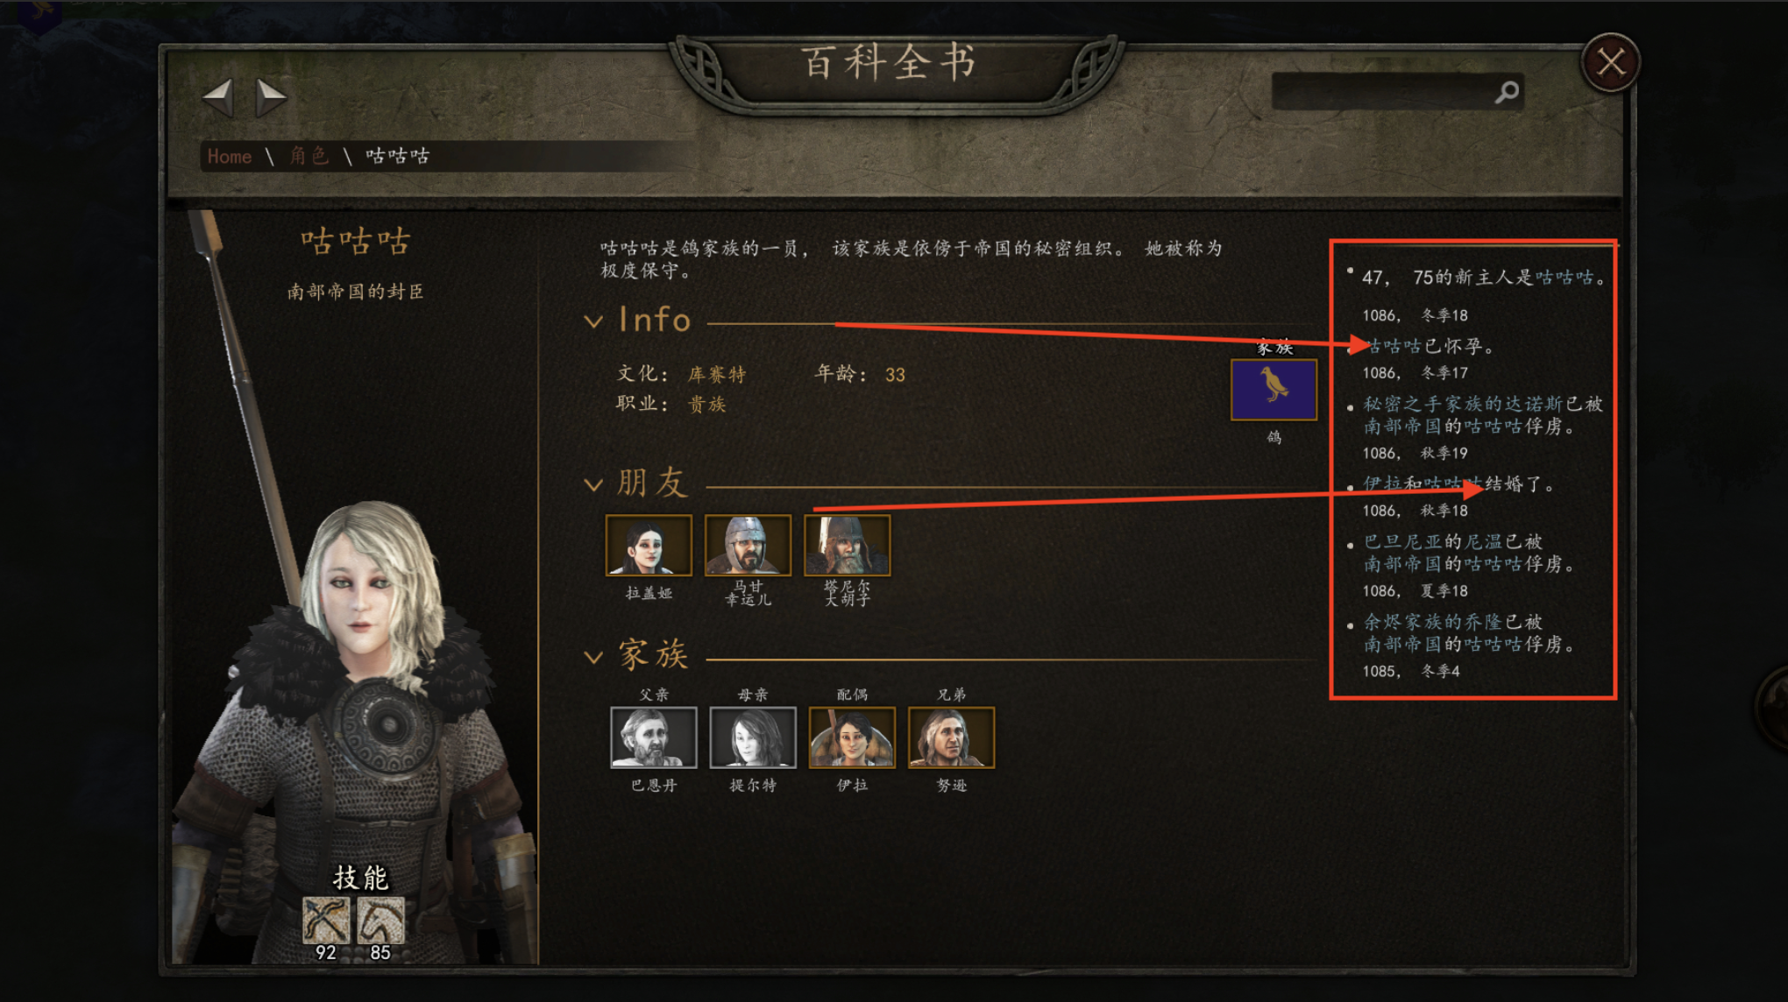Click the search magnifier icon
This screenshot has width=1788, height=1002.
[1507, 91]
